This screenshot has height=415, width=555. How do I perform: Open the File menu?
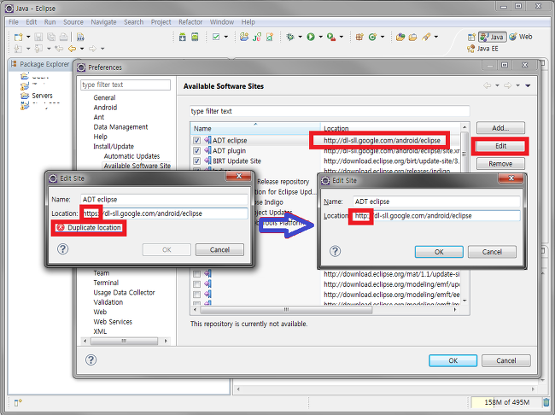click(x=14, y=22)
